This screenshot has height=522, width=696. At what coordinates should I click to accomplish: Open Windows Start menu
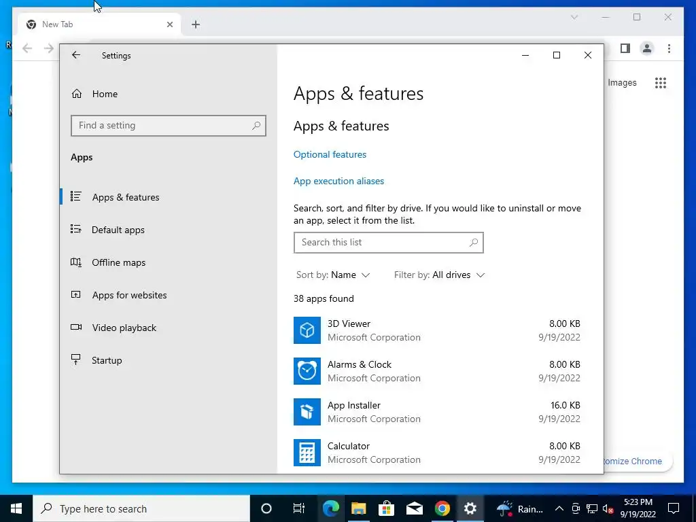16,508
